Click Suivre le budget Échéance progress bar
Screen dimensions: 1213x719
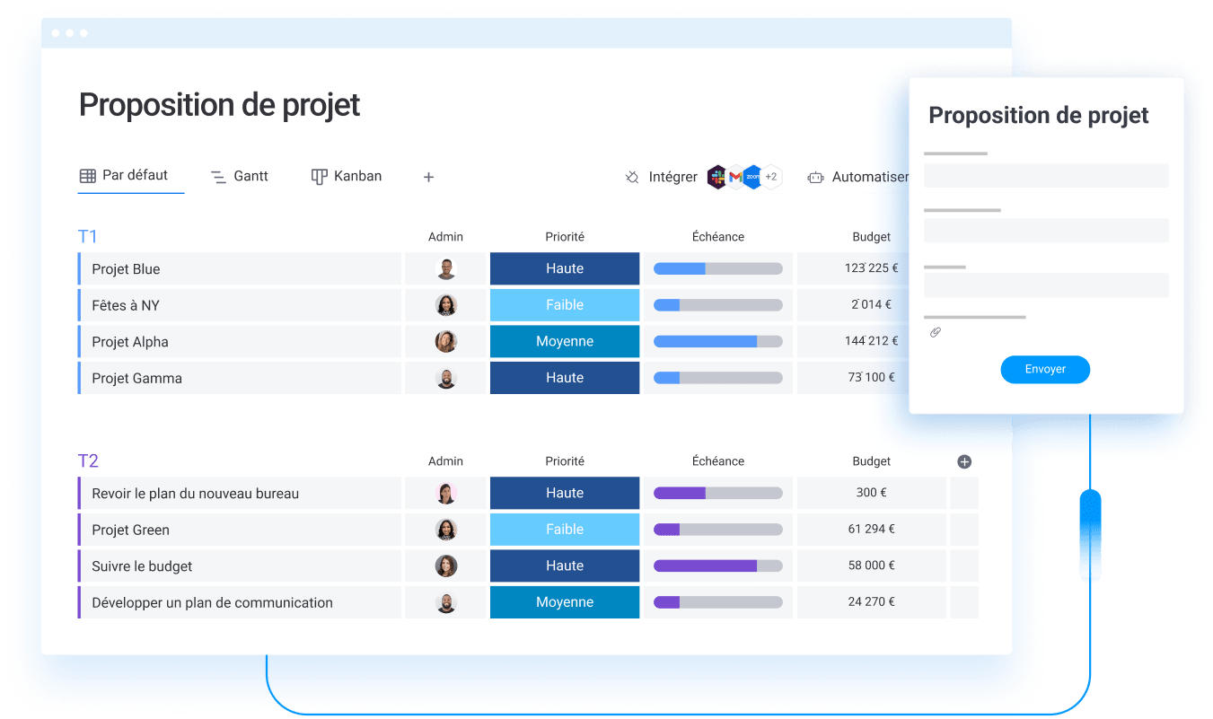click(718, 566)
